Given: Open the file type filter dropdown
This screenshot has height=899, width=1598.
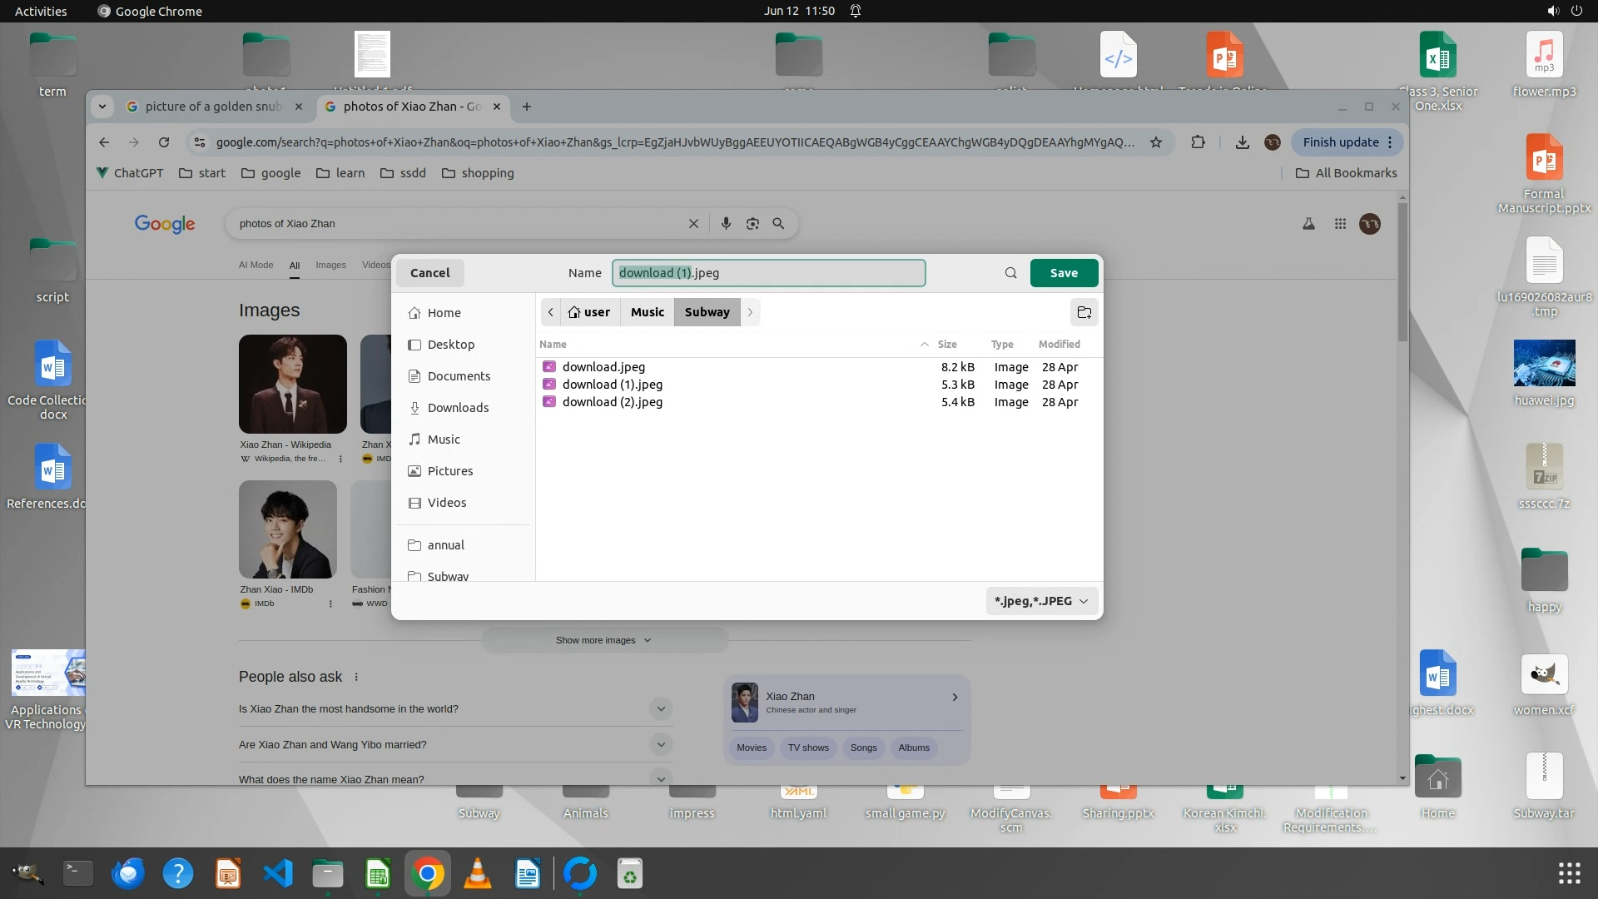Looking at the screenshot, I should coord(1041,601).
